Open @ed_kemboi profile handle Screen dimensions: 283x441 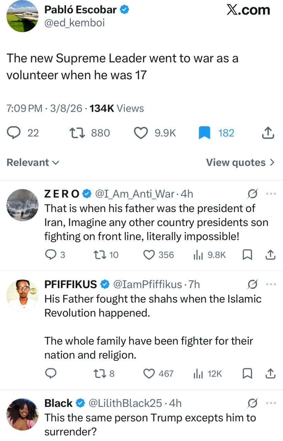pyautogui.click(x=75, y=23)
